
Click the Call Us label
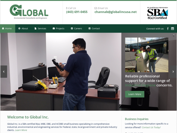(72, 8)
